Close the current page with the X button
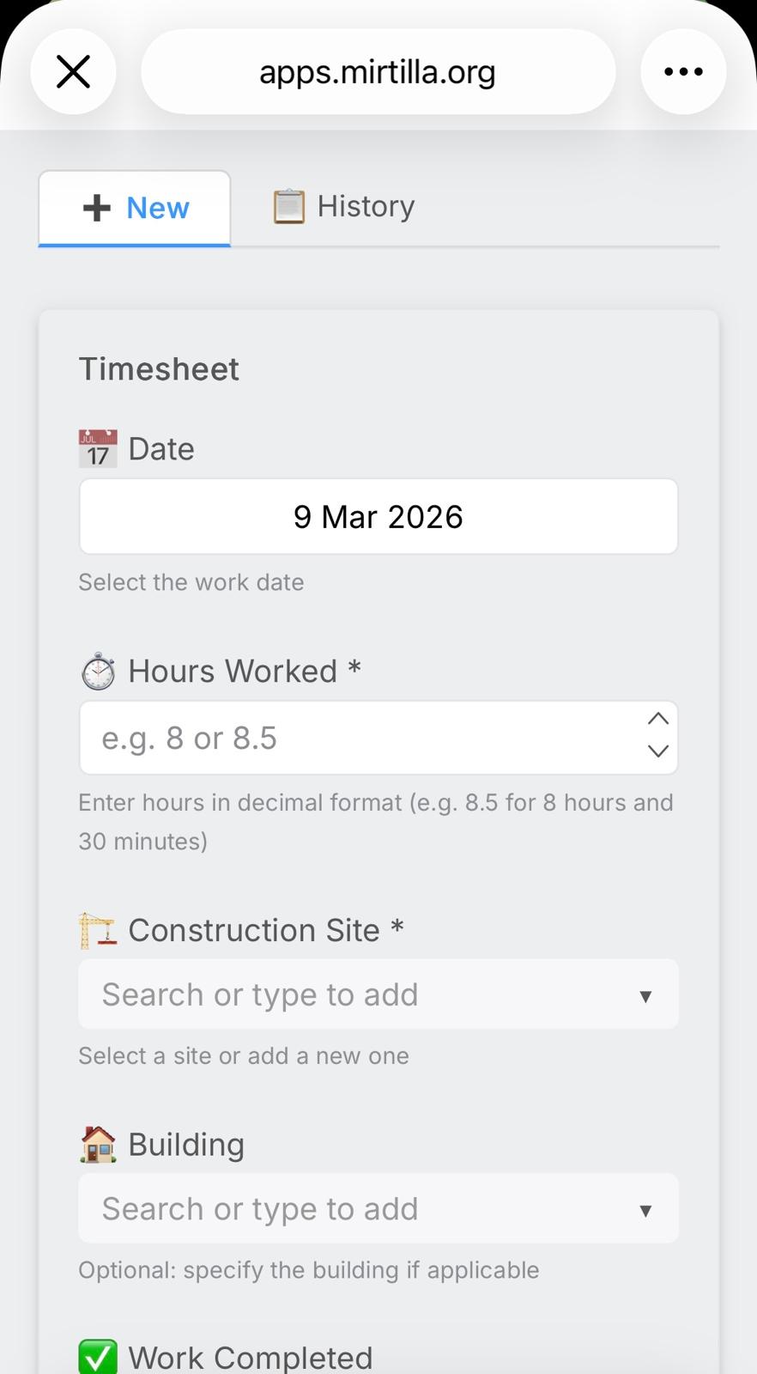757x1374 pixels. [x=73, y=71]
